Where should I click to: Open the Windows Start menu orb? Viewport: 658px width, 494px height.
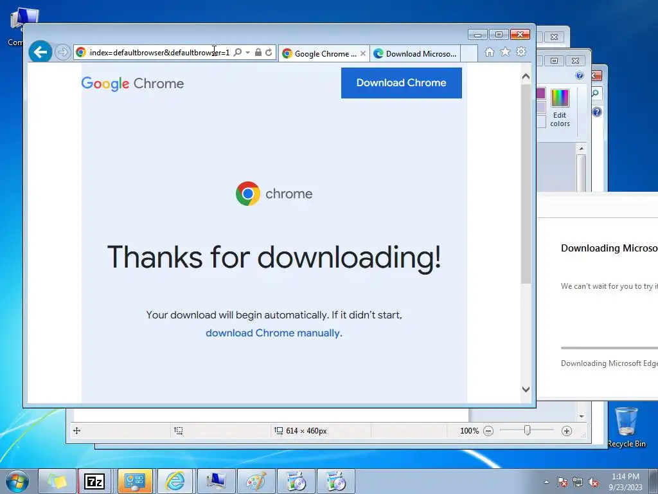pyautogui.click(x=17, y=481)
